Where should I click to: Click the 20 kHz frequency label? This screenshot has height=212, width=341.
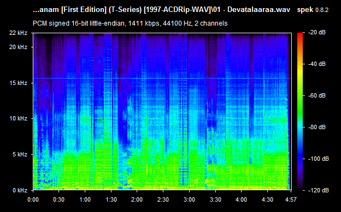click(x=18, y=47)
